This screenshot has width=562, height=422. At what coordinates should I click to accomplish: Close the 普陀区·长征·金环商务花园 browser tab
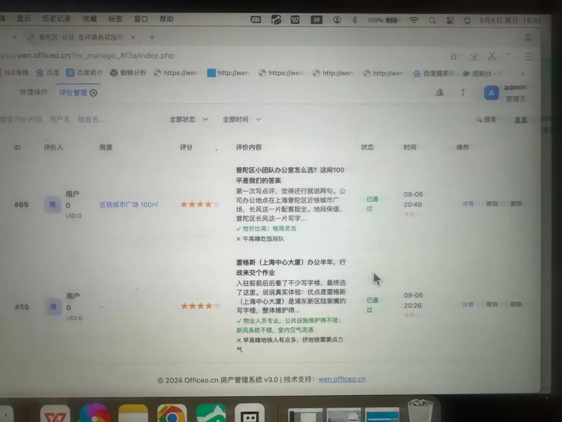point(133,37)
